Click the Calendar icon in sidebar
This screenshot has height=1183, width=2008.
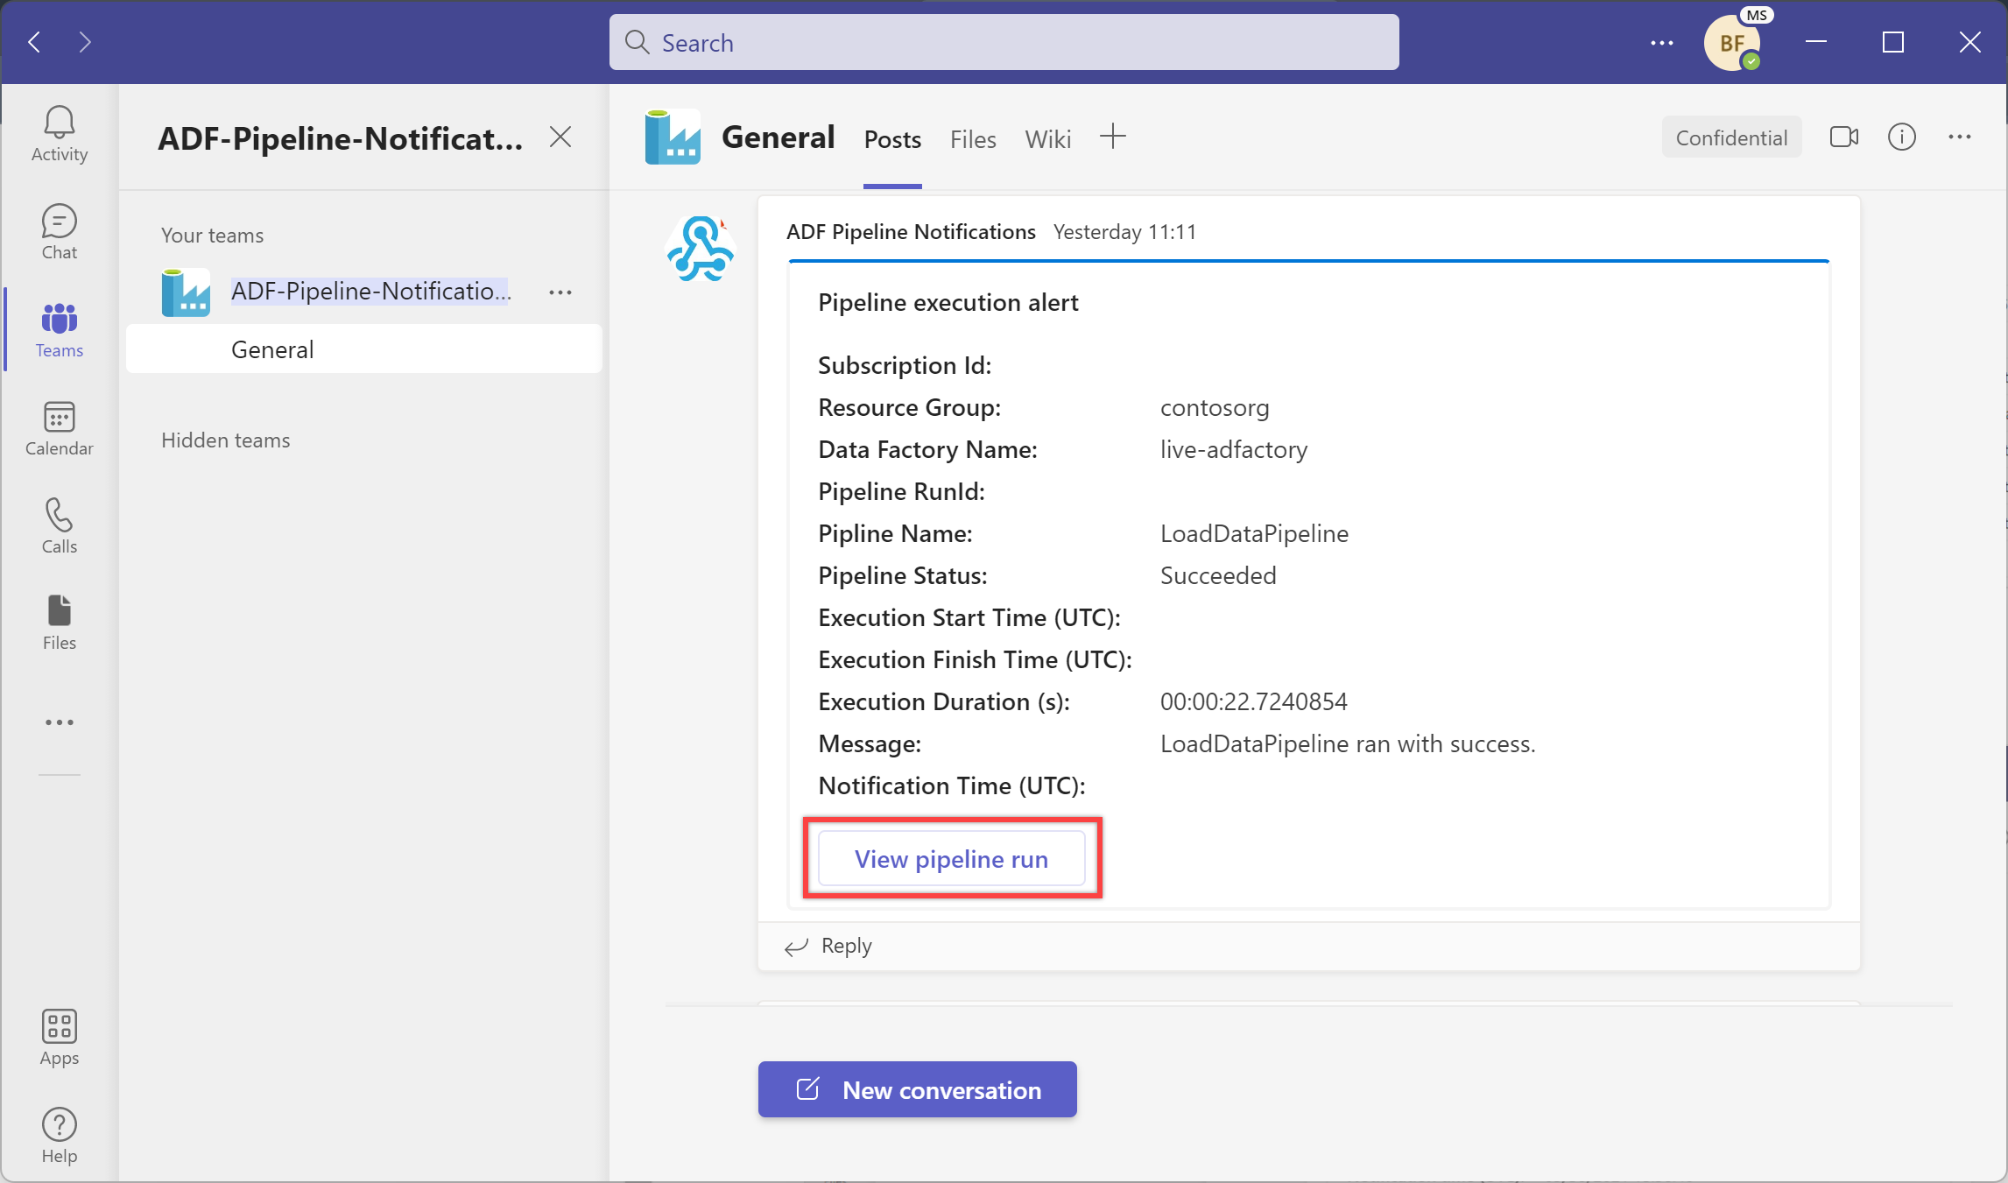click(x=60, y=428)
